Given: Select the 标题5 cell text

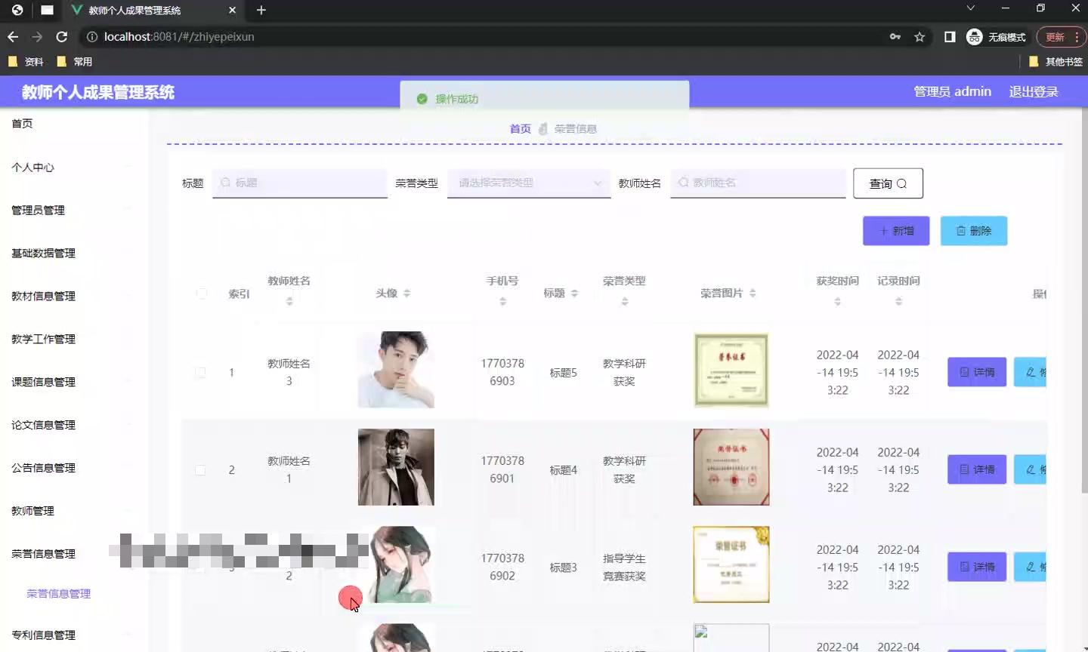Looking at the screenshot, I should pyautogui.click(x=564, y=373).
